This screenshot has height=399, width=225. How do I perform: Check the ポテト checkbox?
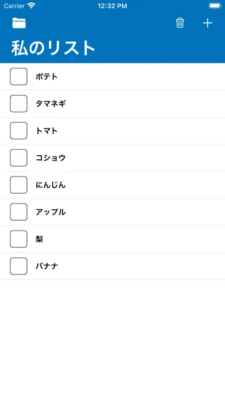pos(18,76)
